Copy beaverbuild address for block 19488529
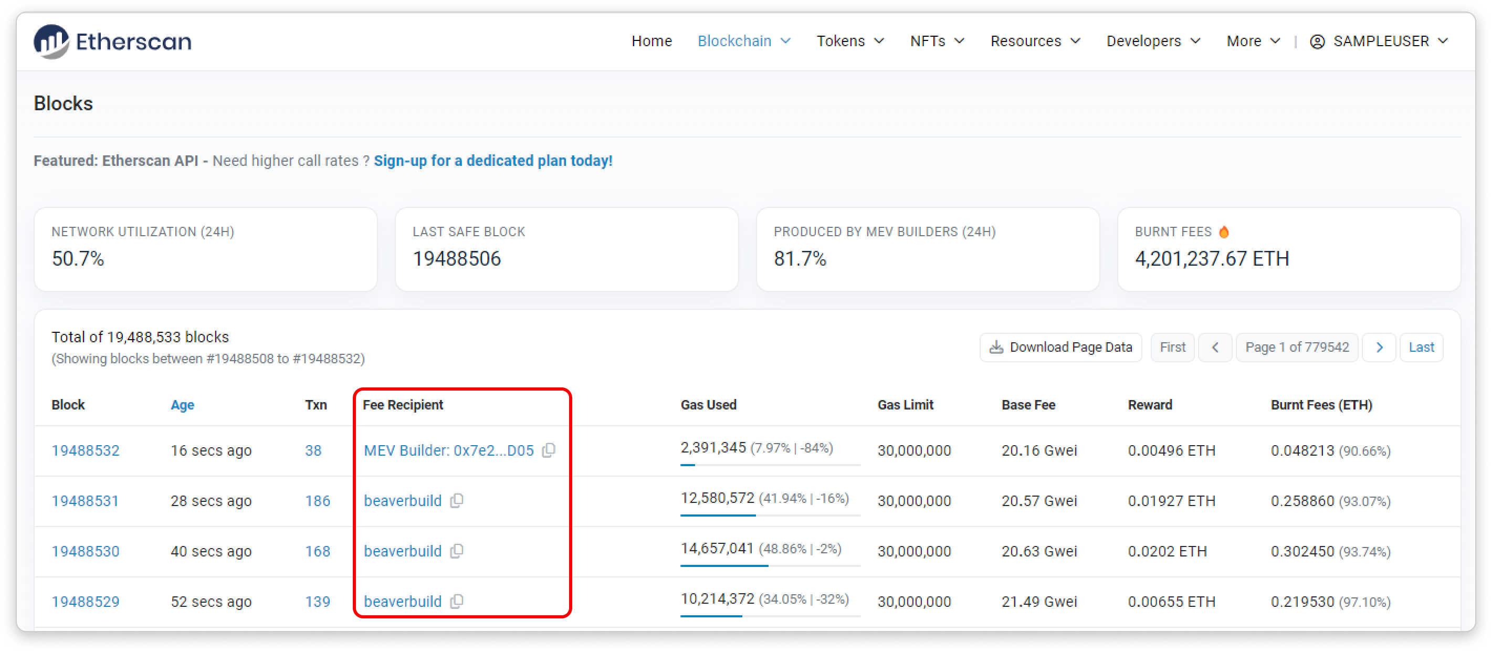1492x652 pixels. click(x=456, y=601)
